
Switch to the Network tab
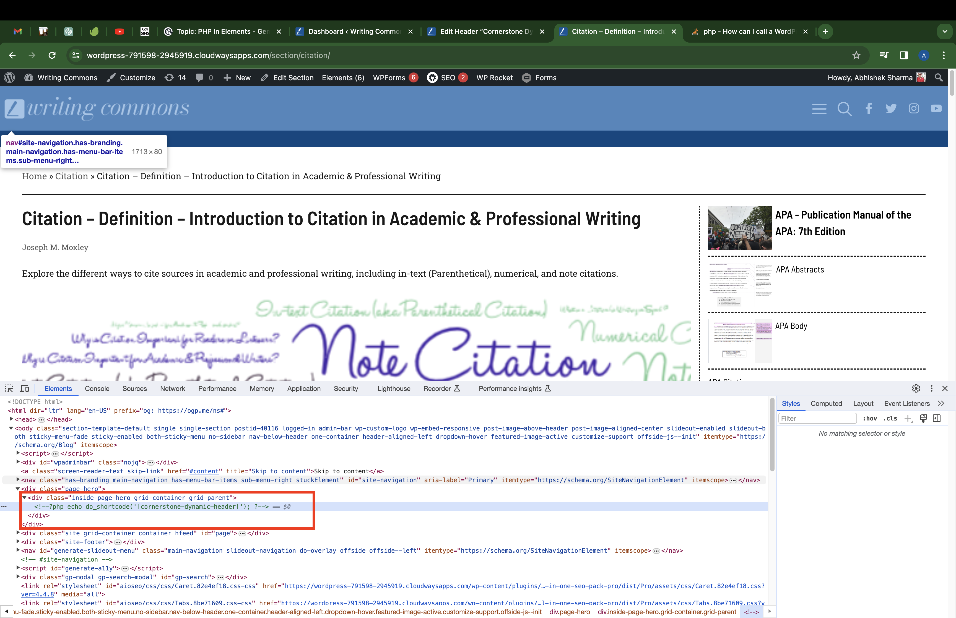point(173,388)
